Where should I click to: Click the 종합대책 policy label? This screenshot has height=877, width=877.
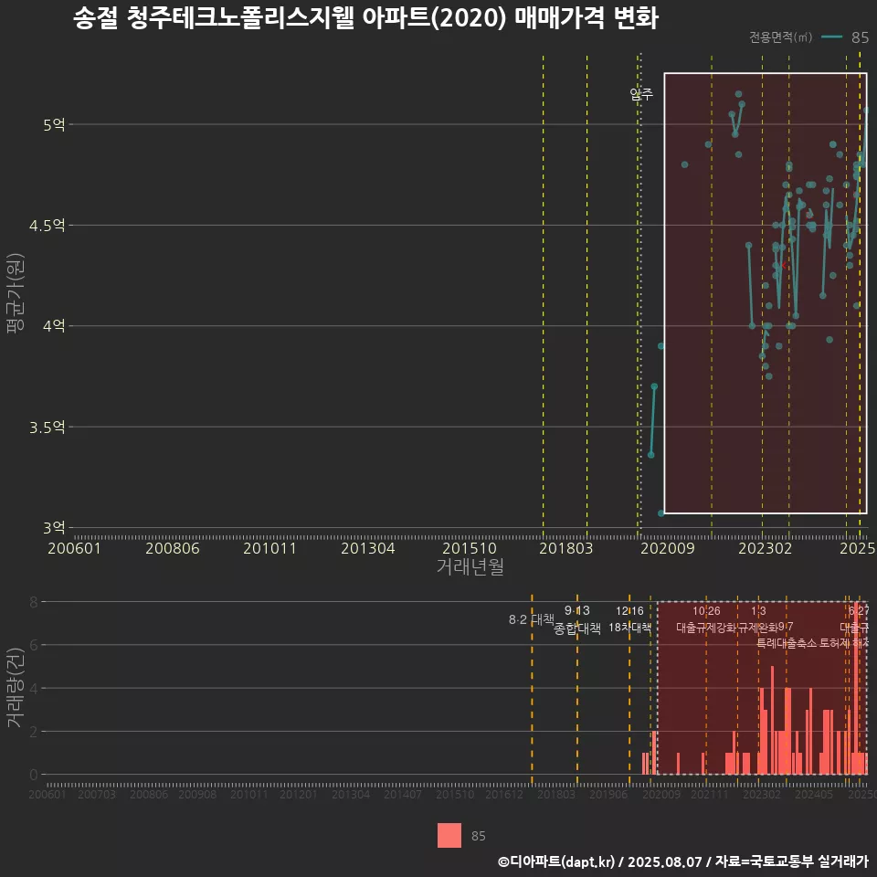[576, 629]
